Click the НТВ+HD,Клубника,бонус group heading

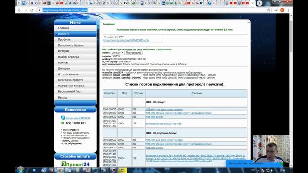pos(162,133)
